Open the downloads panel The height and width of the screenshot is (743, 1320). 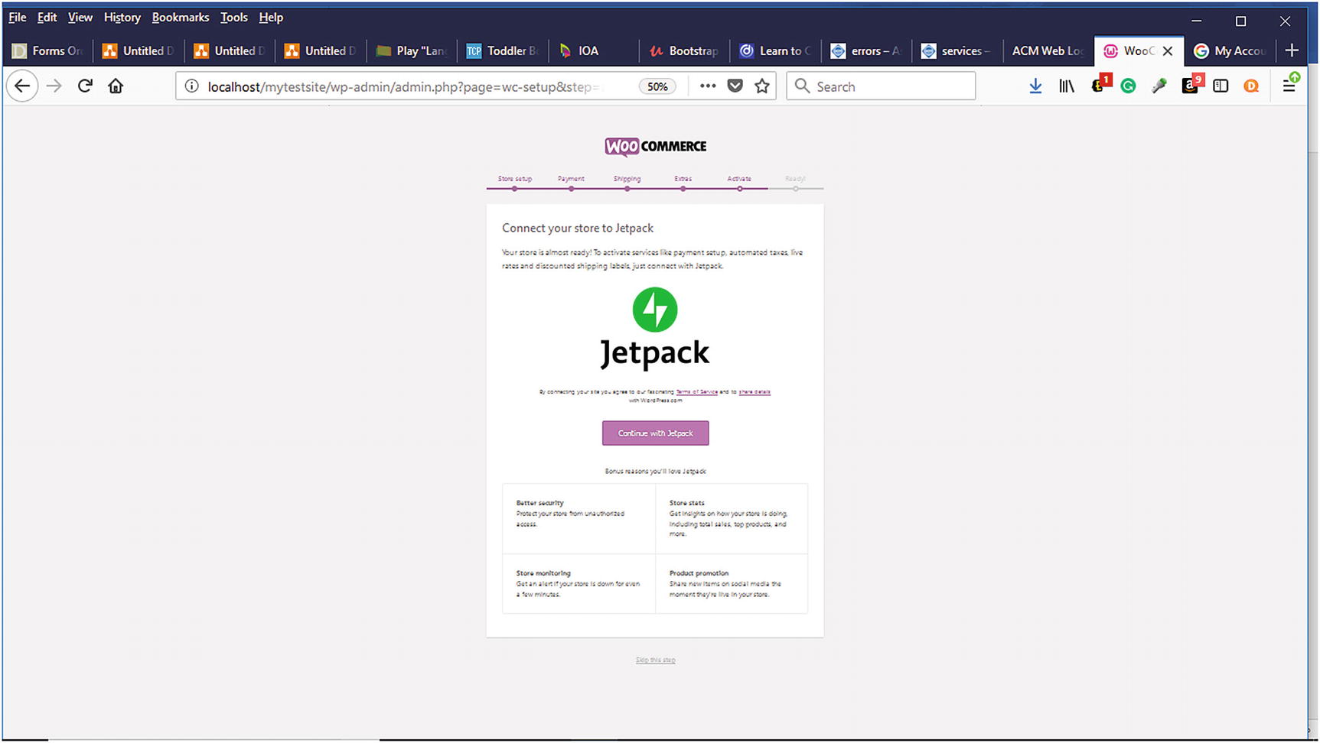[x=1035, y=86]
